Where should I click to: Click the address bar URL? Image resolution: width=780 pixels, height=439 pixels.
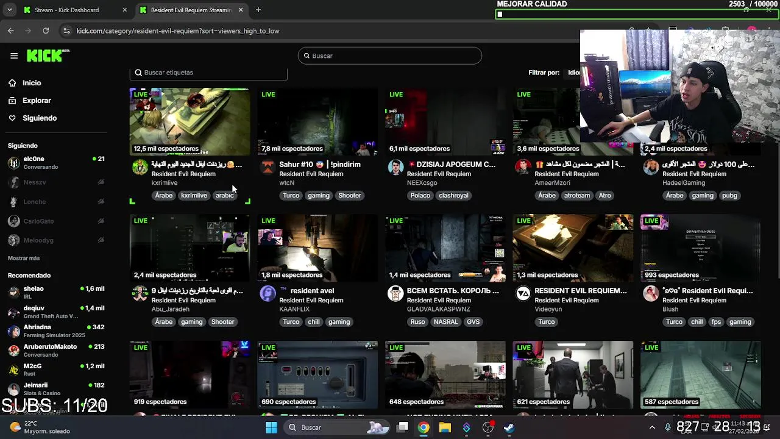click(178, 30)
